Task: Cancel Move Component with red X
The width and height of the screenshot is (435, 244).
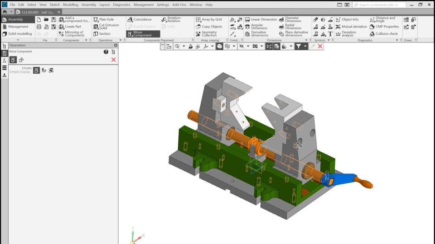Action: pos(113,60)
